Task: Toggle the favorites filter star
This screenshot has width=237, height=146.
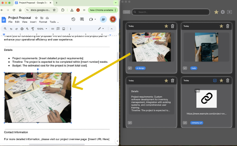Action: click(216, 12)
